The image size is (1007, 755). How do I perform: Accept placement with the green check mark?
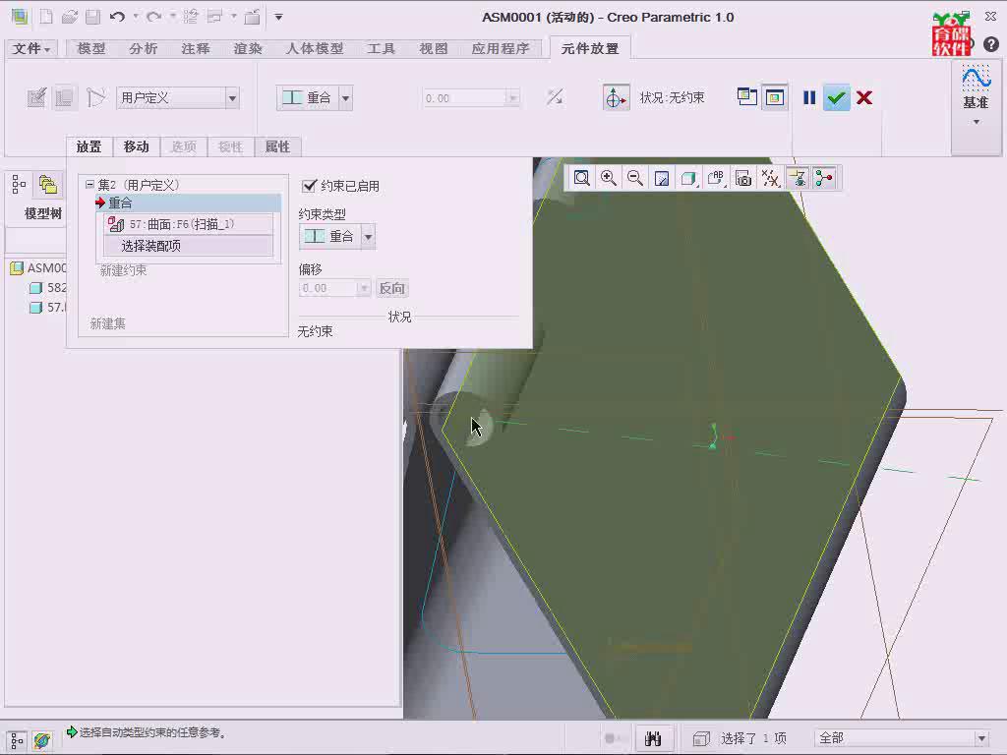[x=836, y=97]
